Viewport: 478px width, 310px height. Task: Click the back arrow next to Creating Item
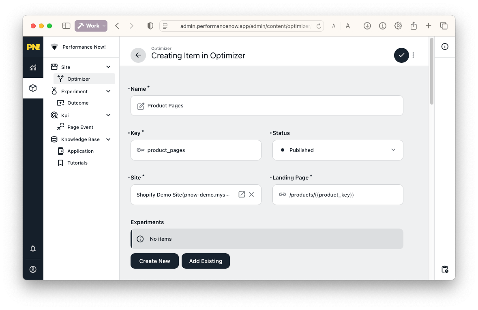point(138,55)
